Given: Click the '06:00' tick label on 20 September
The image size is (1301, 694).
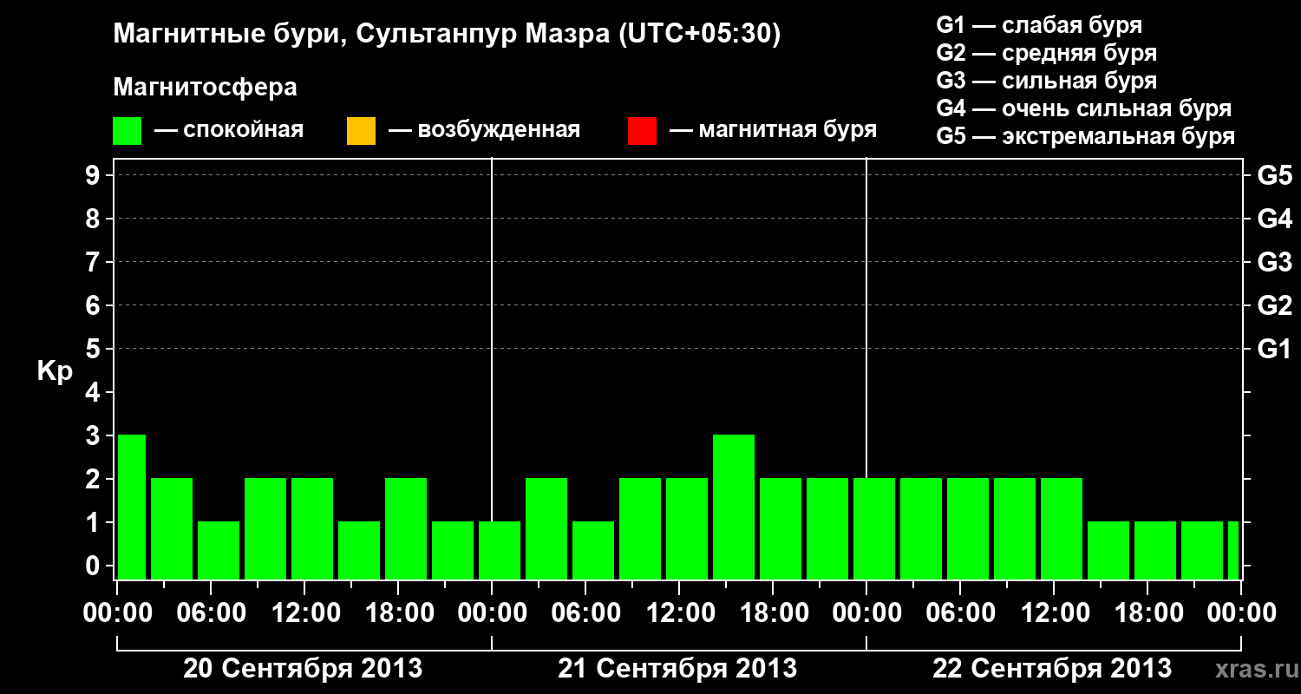Looking at the screenshot, I should point(211,612).
